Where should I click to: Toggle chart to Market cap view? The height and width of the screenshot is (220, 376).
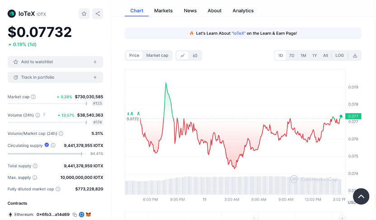point(157,55)
